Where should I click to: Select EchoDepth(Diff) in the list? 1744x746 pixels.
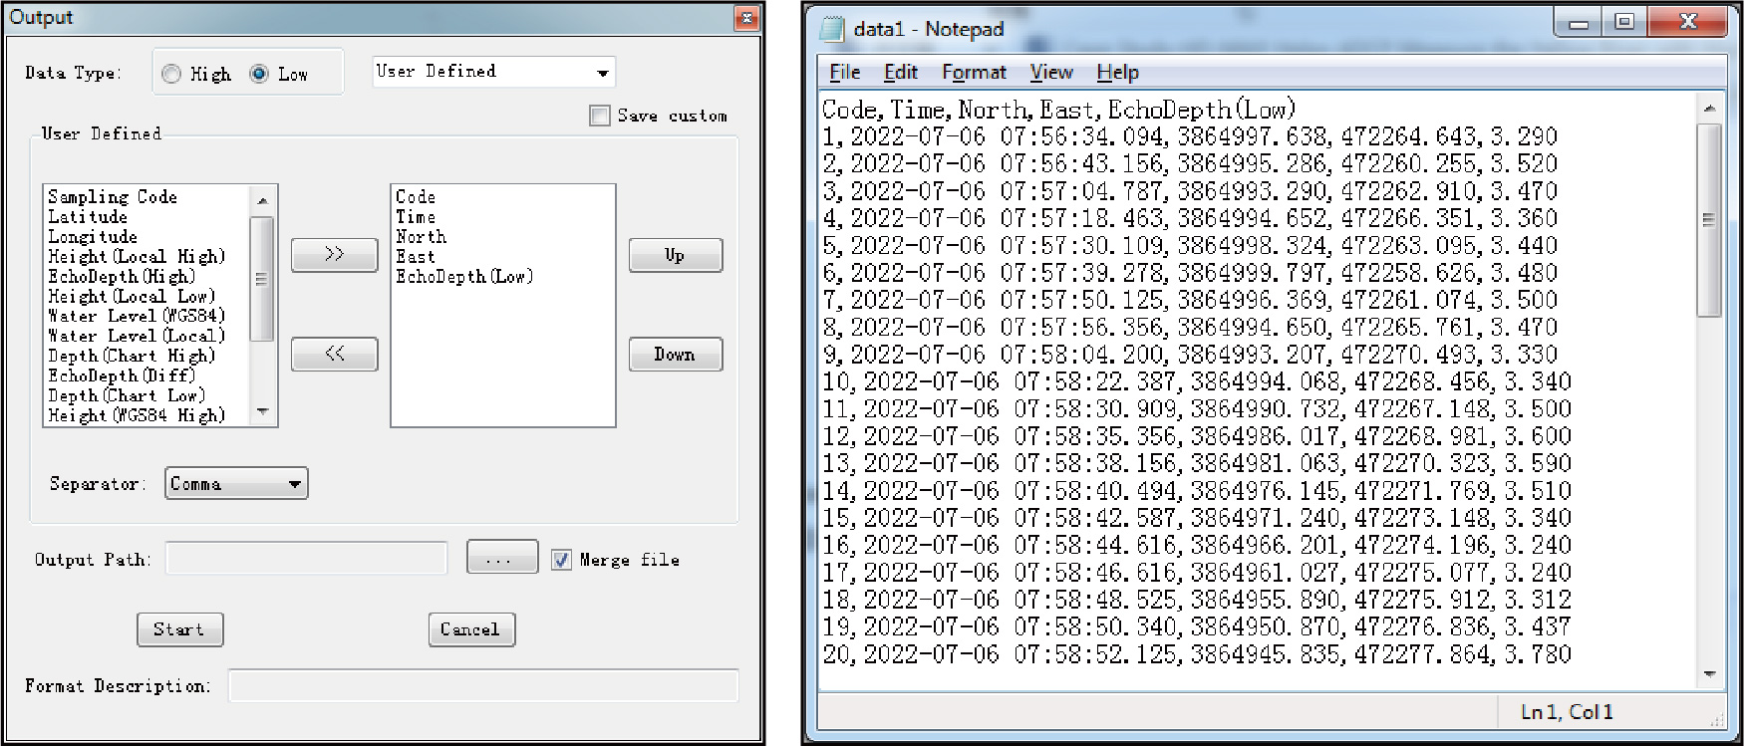[122, 375]
